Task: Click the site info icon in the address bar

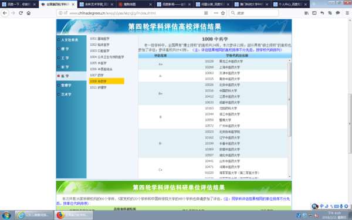Action: (60, 13)
